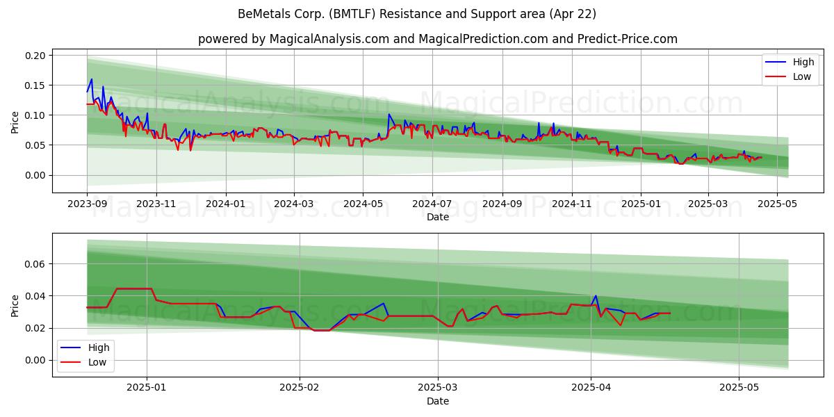Click the 'Date' x-axis title under the top chart

438,217
